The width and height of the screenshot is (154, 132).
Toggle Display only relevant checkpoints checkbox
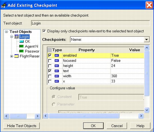click(44, 31)
